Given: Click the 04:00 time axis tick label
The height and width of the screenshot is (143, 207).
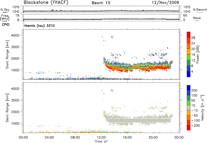Looking at the screenshot, I should click(49, 138).
